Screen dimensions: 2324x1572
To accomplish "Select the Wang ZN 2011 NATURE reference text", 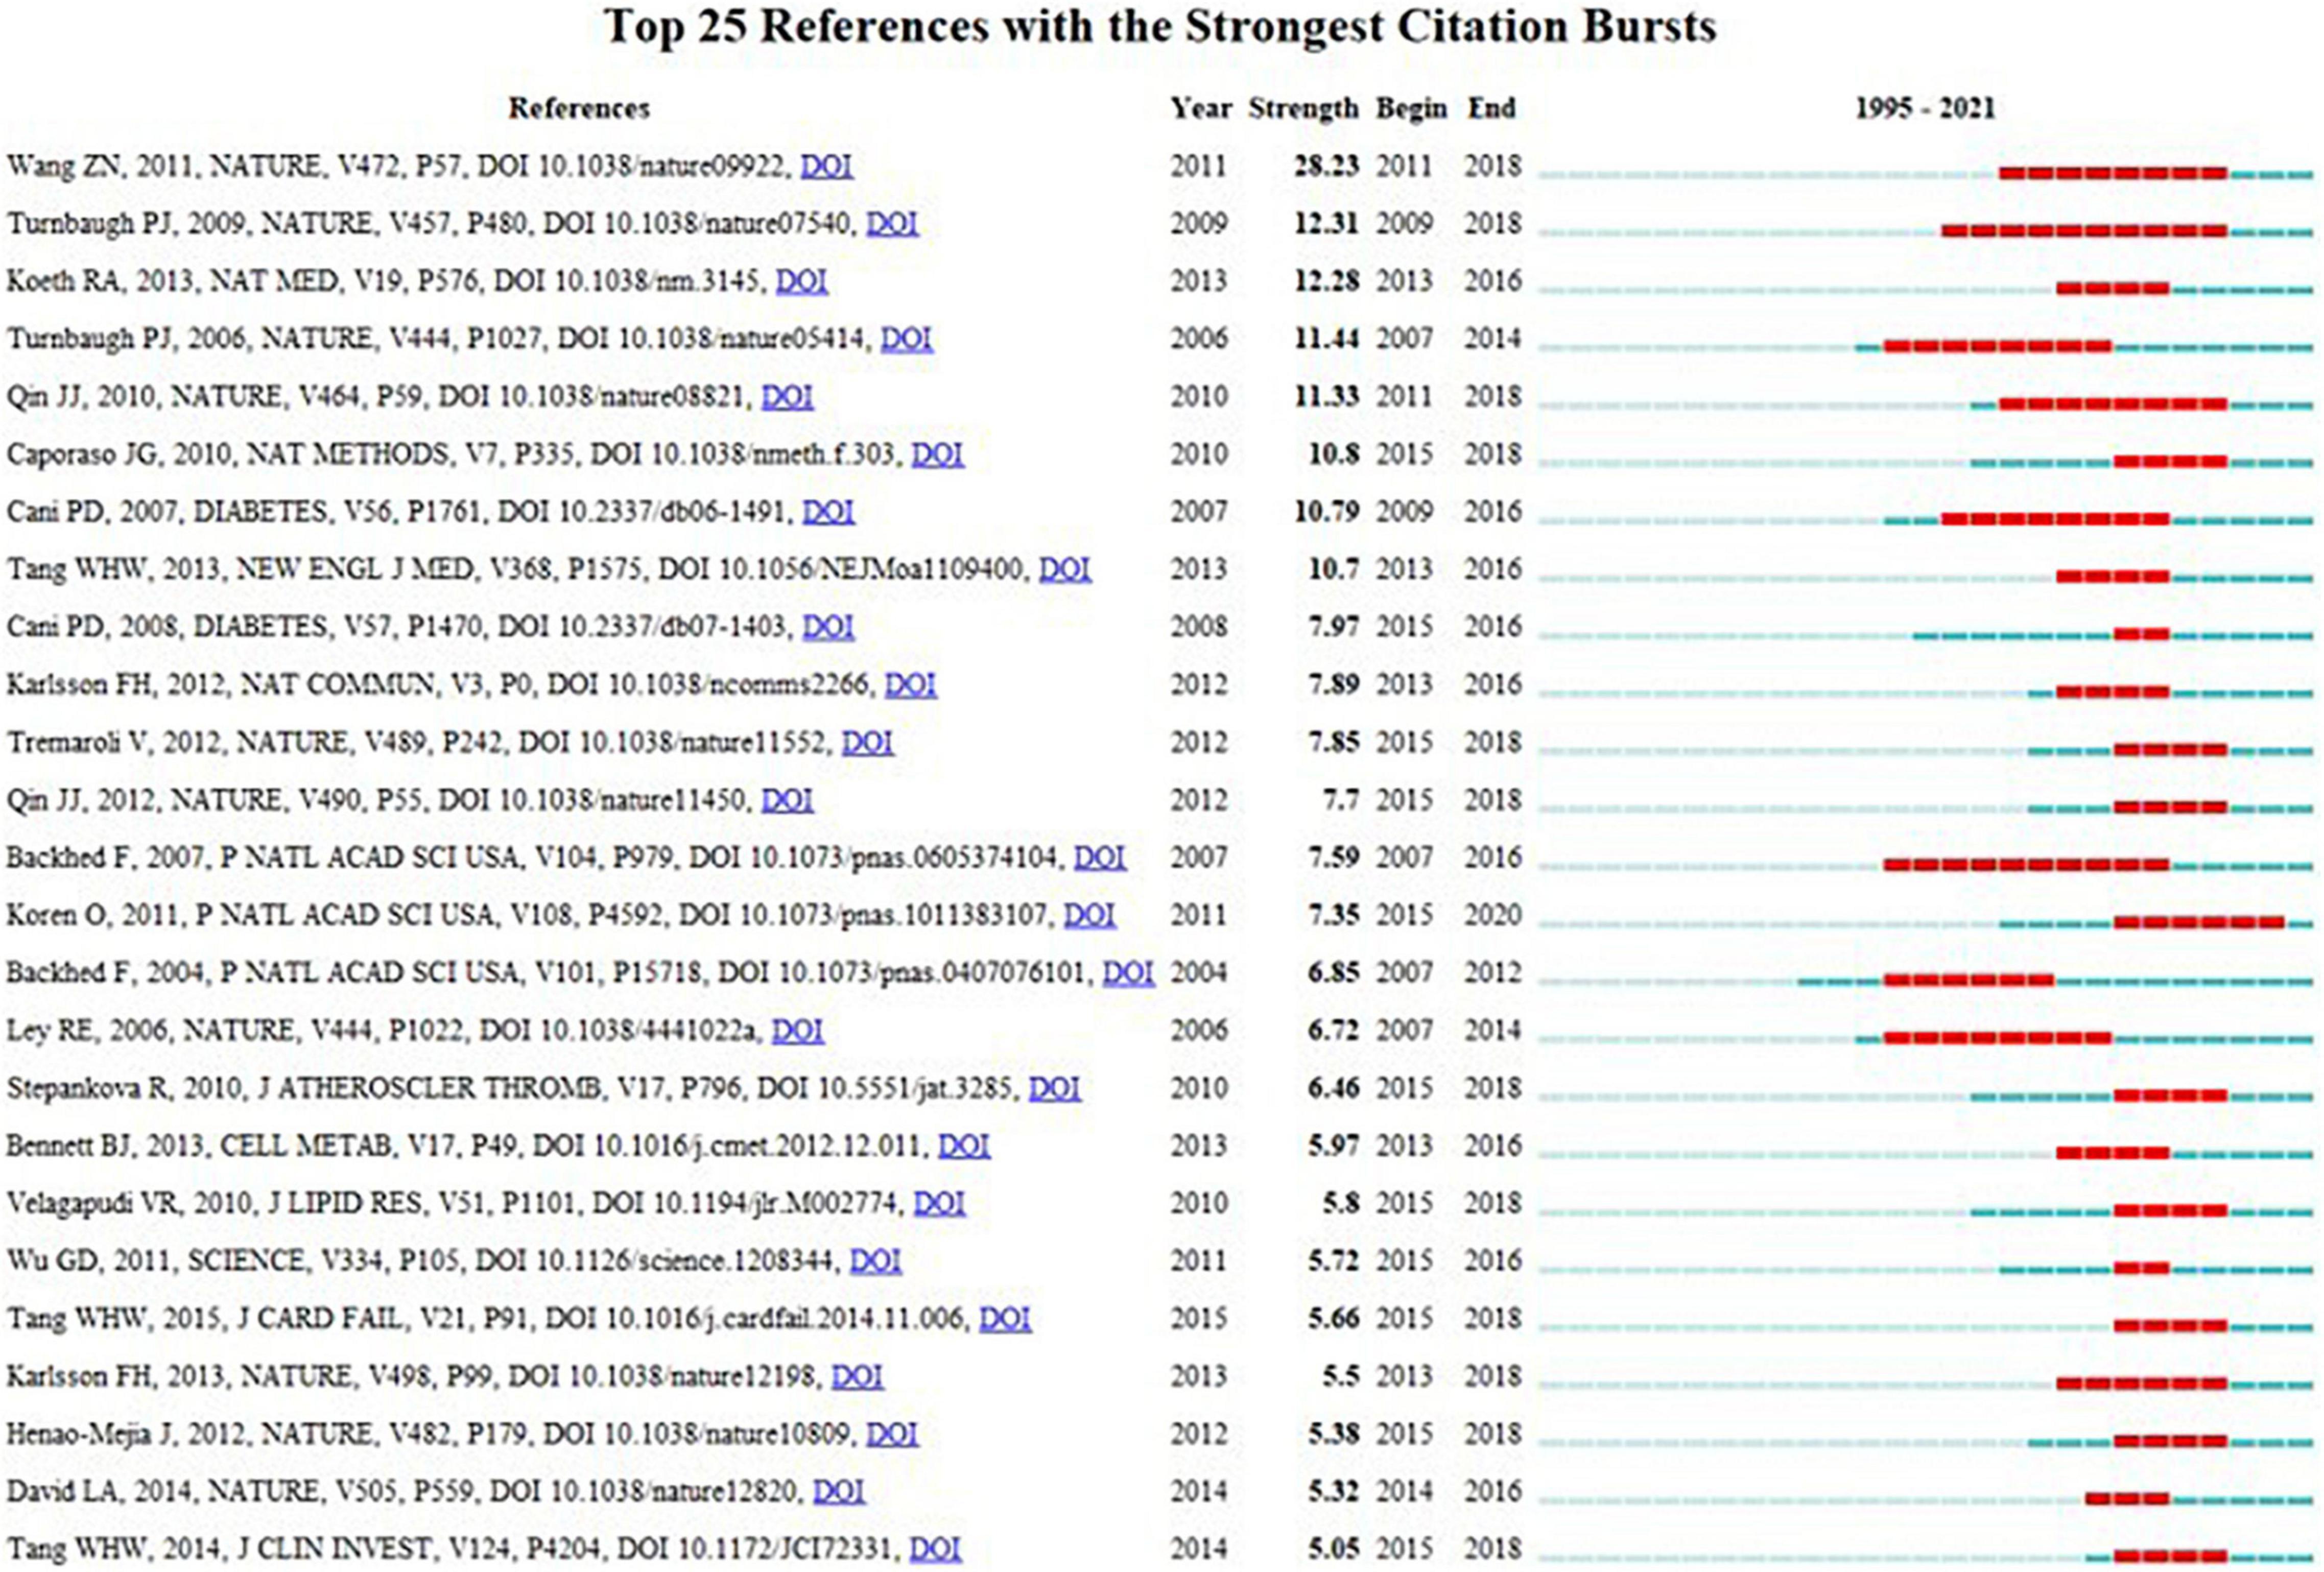I will tap(399, 166).
